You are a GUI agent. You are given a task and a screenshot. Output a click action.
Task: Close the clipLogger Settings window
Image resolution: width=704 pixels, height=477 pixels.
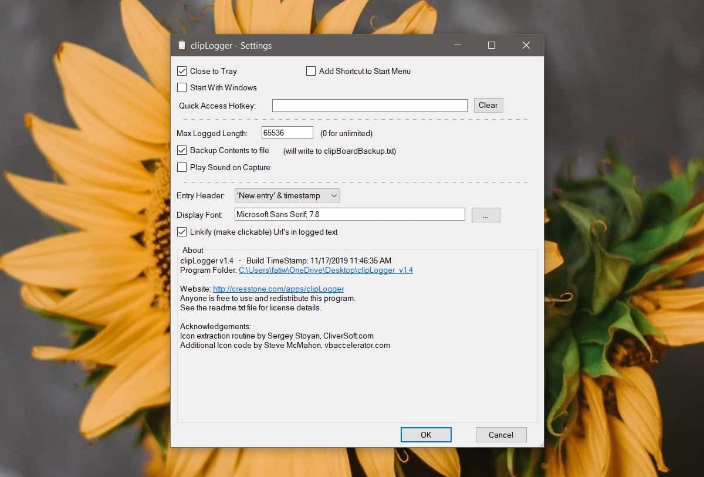526,45
